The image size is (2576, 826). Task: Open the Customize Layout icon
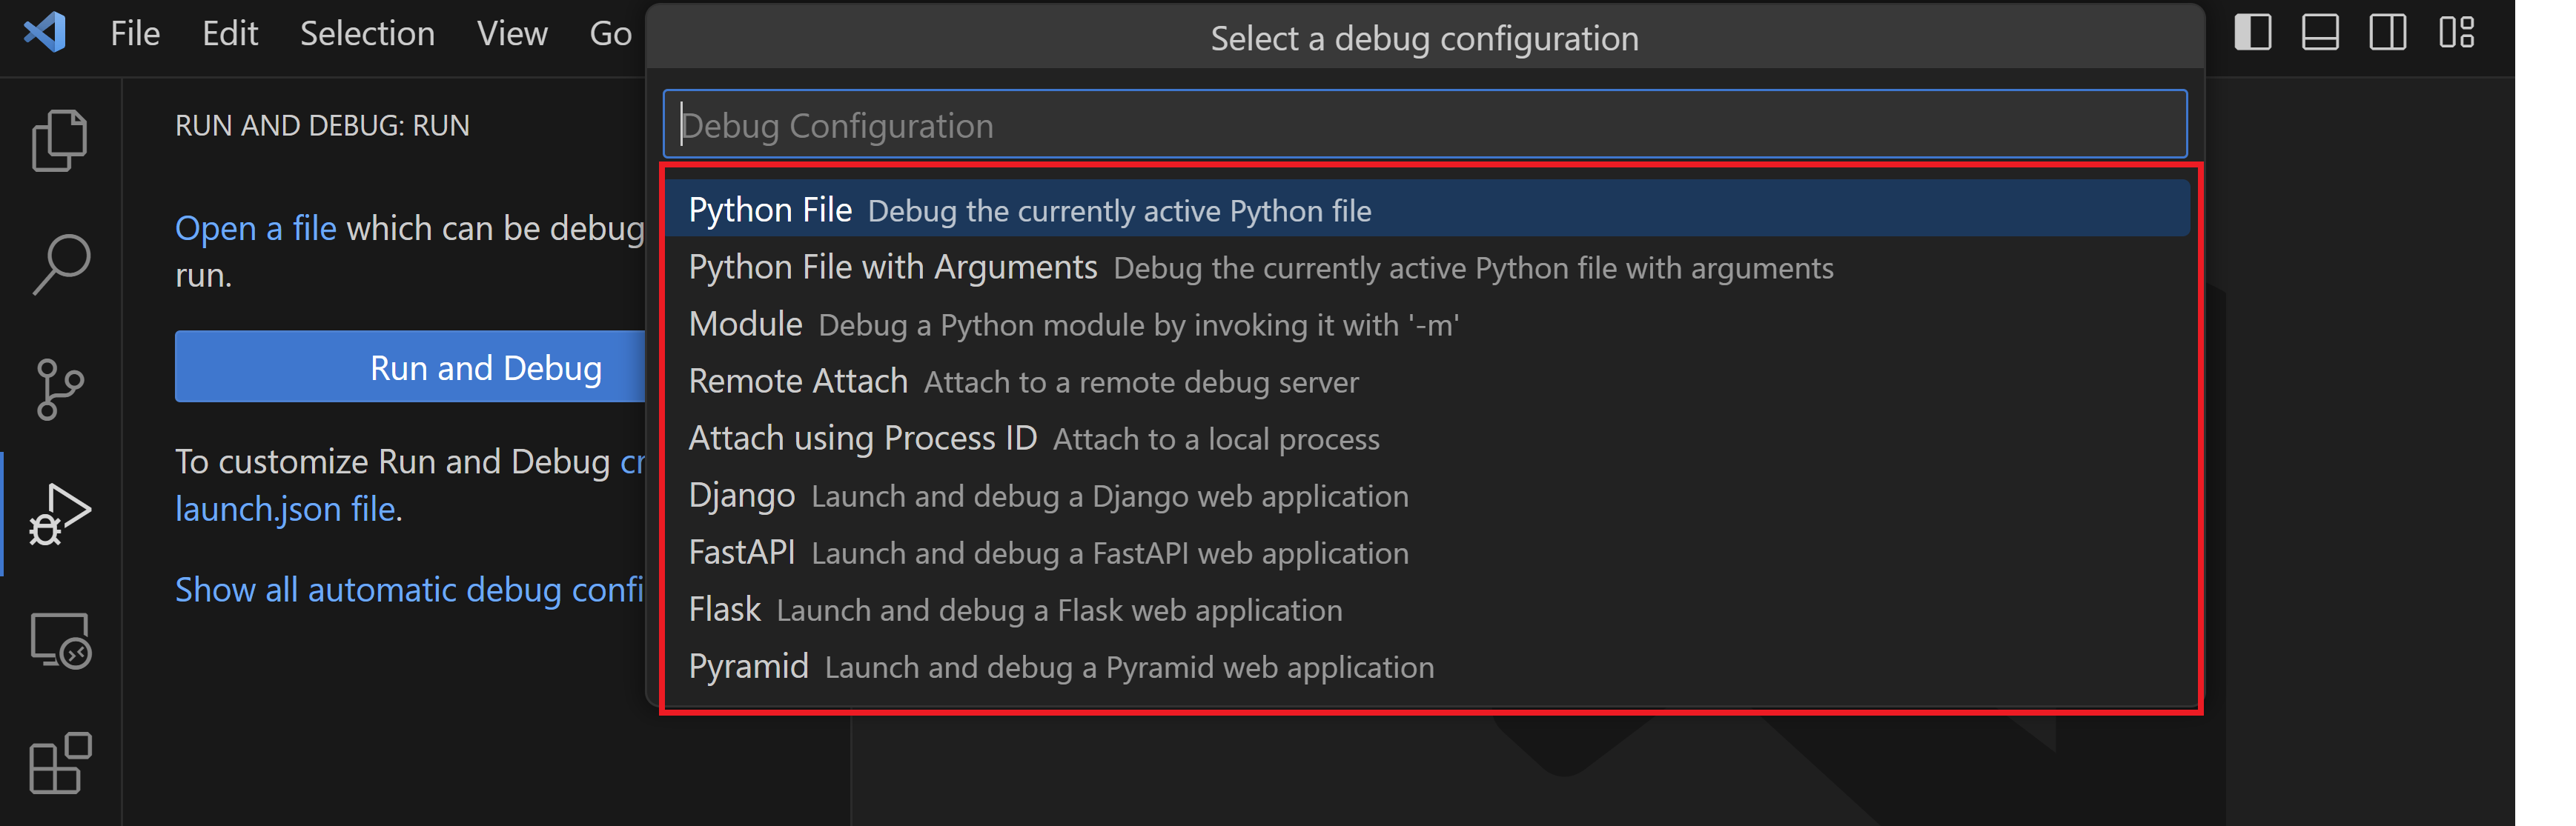[x=2457, y=33]
